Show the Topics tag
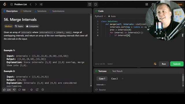 click(x=19, y=26)
